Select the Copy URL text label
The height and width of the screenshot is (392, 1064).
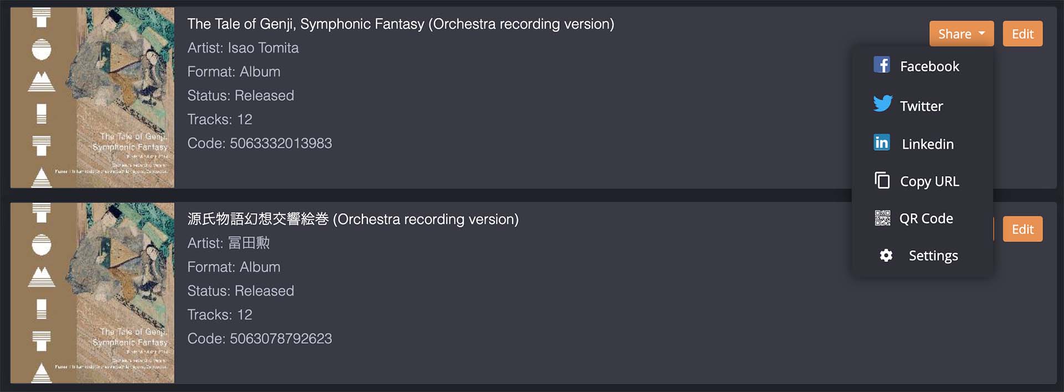click(x=929, y=181)
